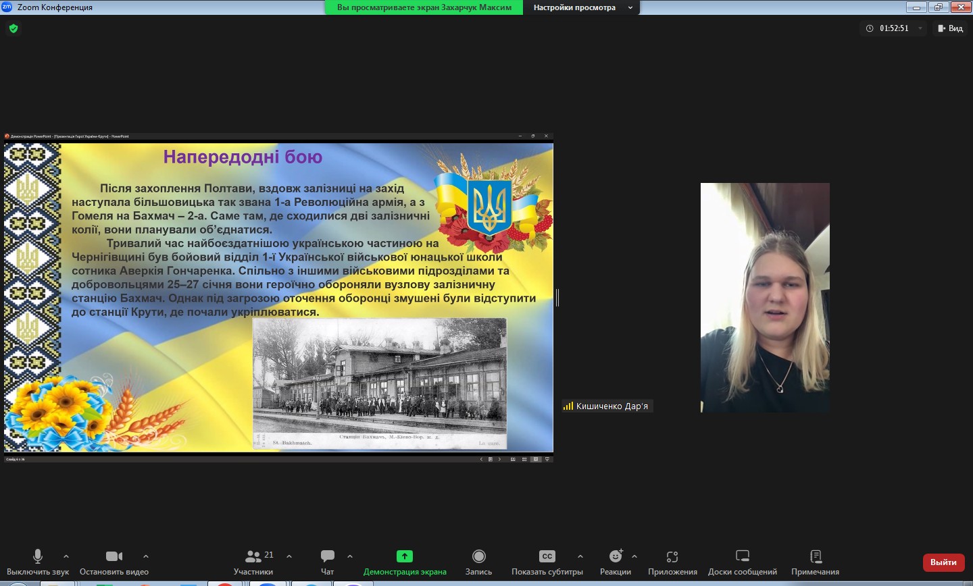973x586 pixels.
Task: Open the Reactions smiley icon
Action: pos(616,556)
